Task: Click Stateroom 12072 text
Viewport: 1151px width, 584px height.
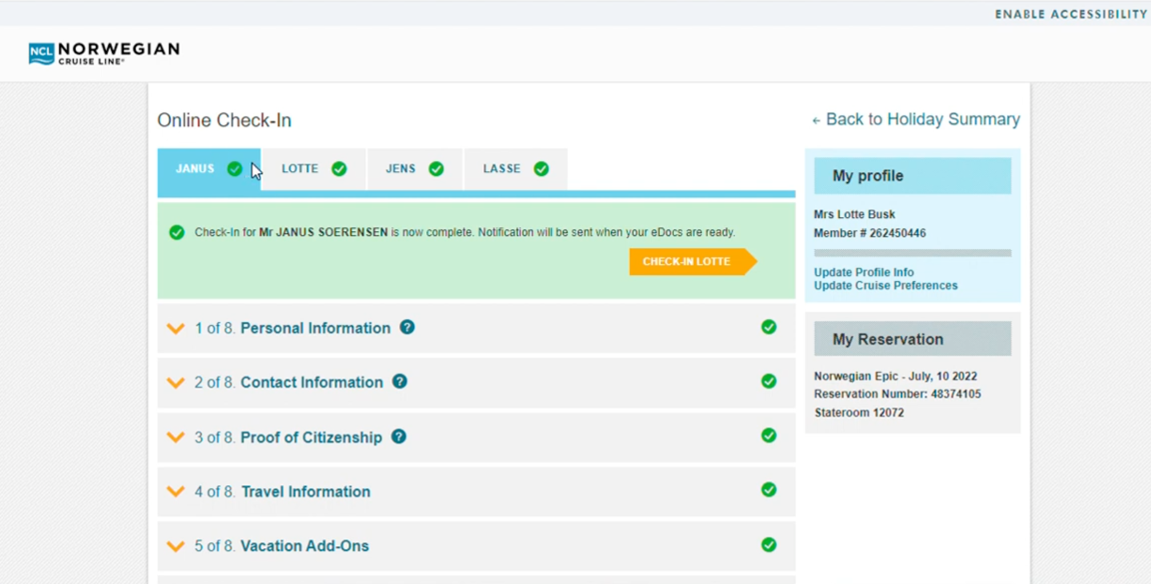Action: pyautogui.click(x=859, y=413)
